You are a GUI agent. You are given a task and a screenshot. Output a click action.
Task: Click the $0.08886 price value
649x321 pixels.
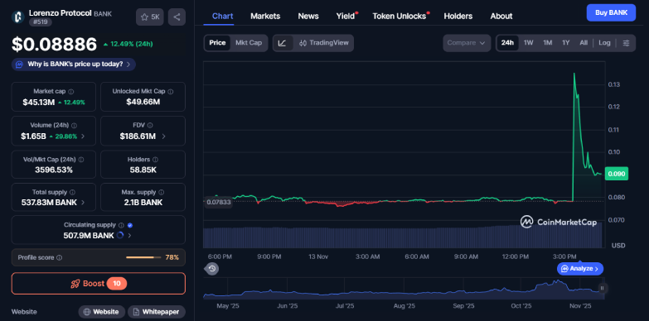[x=54, y=44]
